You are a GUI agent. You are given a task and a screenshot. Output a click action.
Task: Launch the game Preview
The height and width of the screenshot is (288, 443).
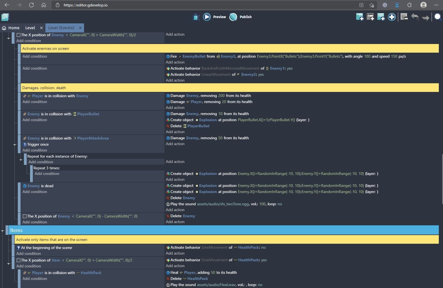(215, 17)
